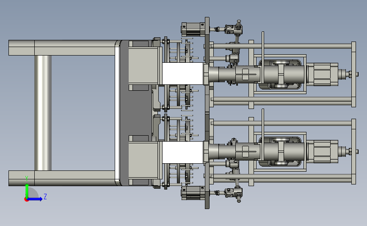Select the lower white rectangular block

(x=182, y=152)
